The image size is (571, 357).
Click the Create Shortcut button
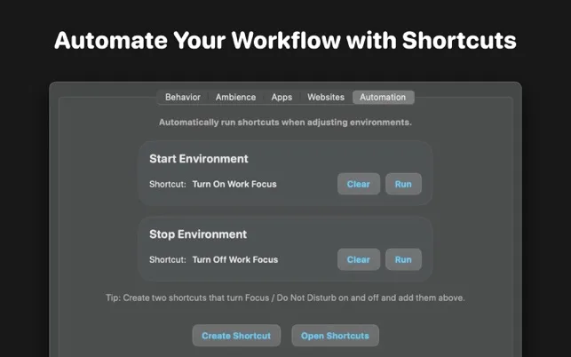click(x=236, y=336)
